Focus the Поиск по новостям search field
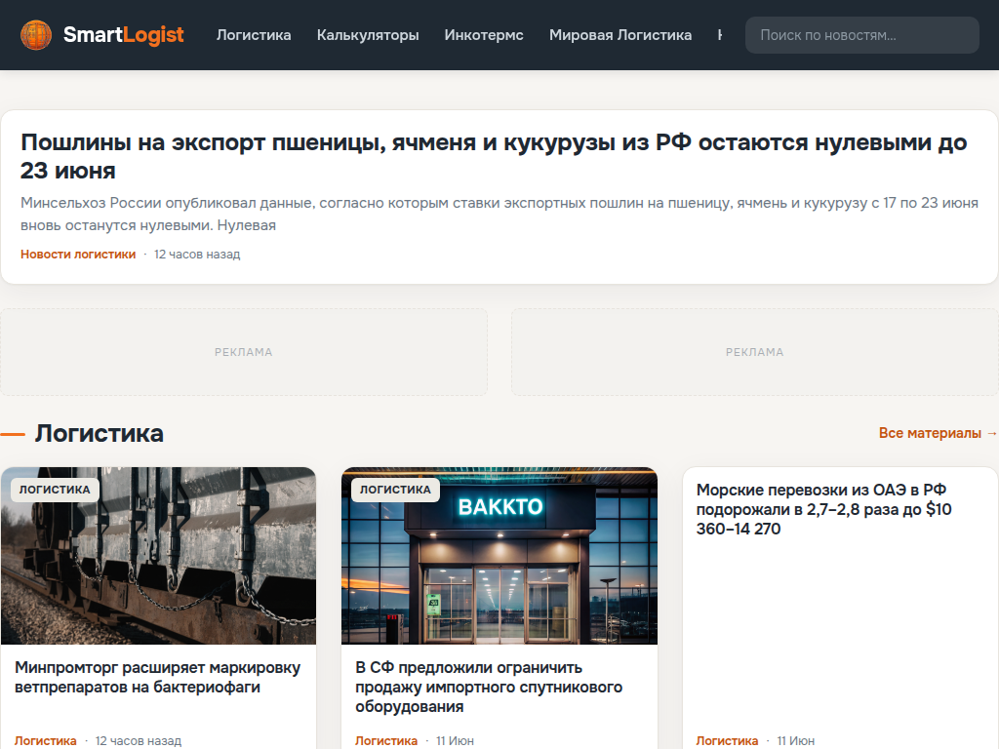 [862, 35]
